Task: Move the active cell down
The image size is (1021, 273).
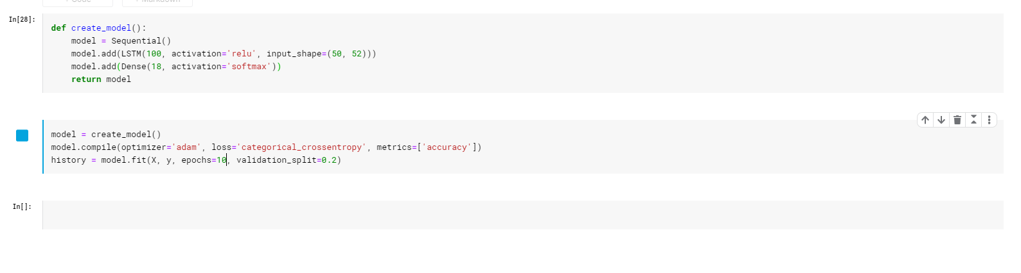Action: click(x=941, y=120)
